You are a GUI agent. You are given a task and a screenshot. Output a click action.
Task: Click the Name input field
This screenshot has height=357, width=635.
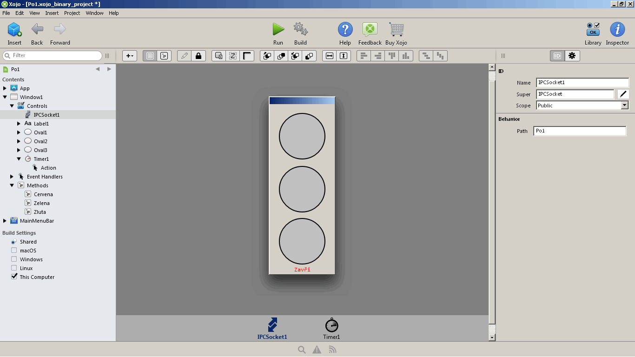point(582,82)
